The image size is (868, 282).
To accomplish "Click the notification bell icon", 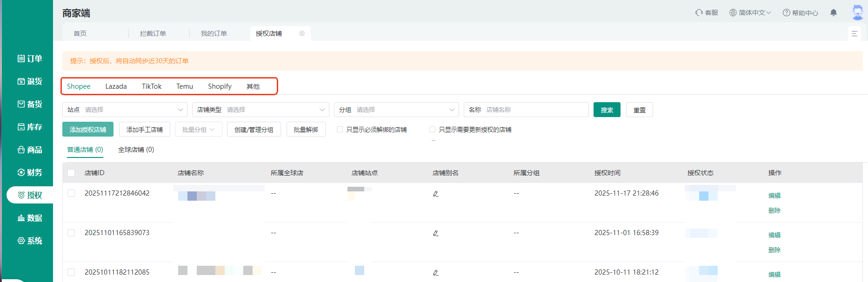I will pos(833,13).
